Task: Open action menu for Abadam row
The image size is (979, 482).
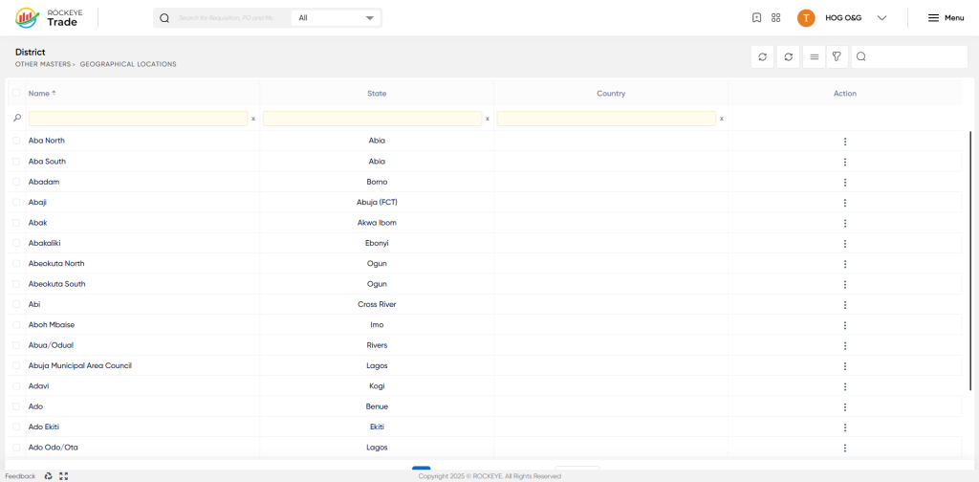Action: tap(845, 183)
